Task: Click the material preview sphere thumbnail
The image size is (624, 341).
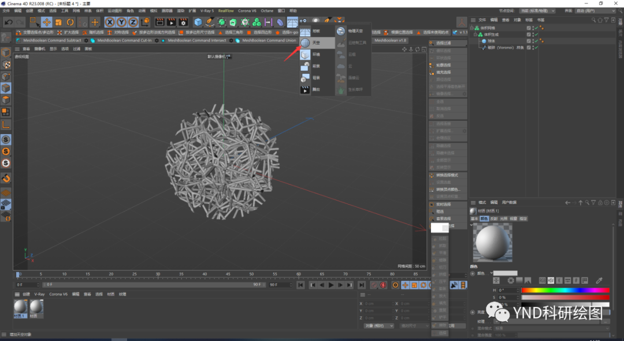Action: pyautogui.click(x=492, y=242)
